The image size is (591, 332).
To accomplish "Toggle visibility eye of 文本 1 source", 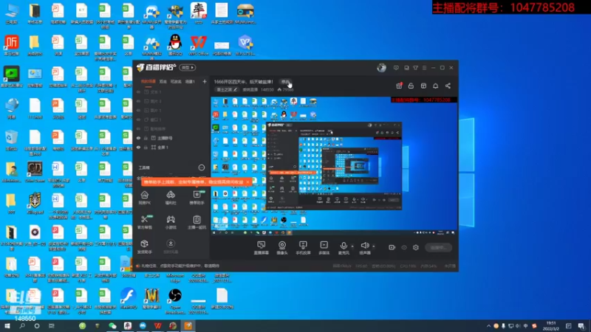I will point(138,91).
